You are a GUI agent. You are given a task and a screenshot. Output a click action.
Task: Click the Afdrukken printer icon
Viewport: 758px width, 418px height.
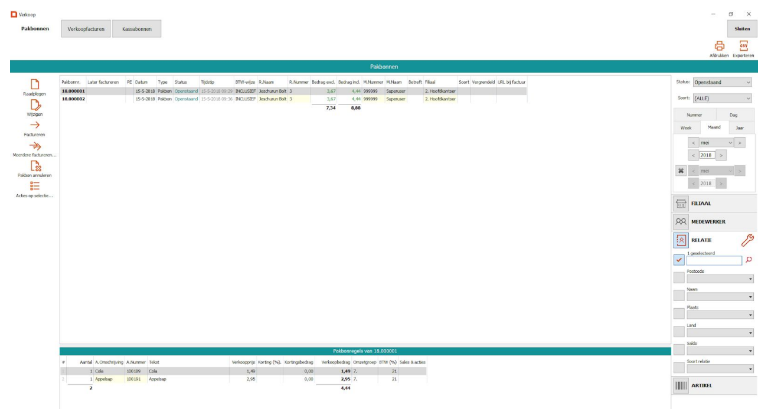click(x=719, y=46)
